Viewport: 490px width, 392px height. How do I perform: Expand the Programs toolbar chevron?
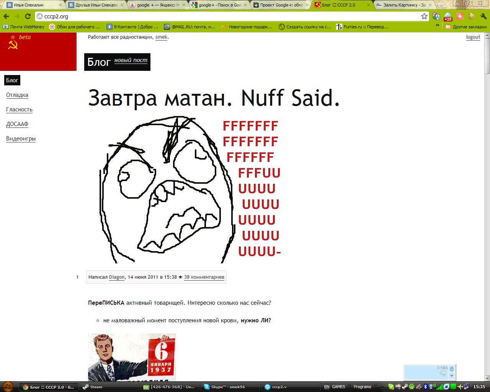pyautogui.click(x=374, y=387)
